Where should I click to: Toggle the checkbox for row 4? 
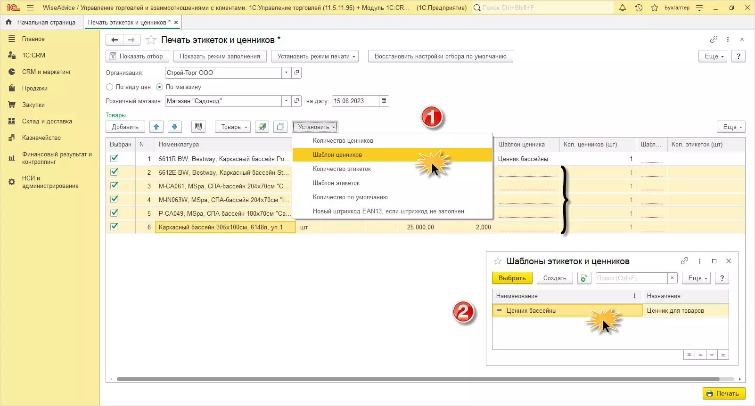click(114, 200)
